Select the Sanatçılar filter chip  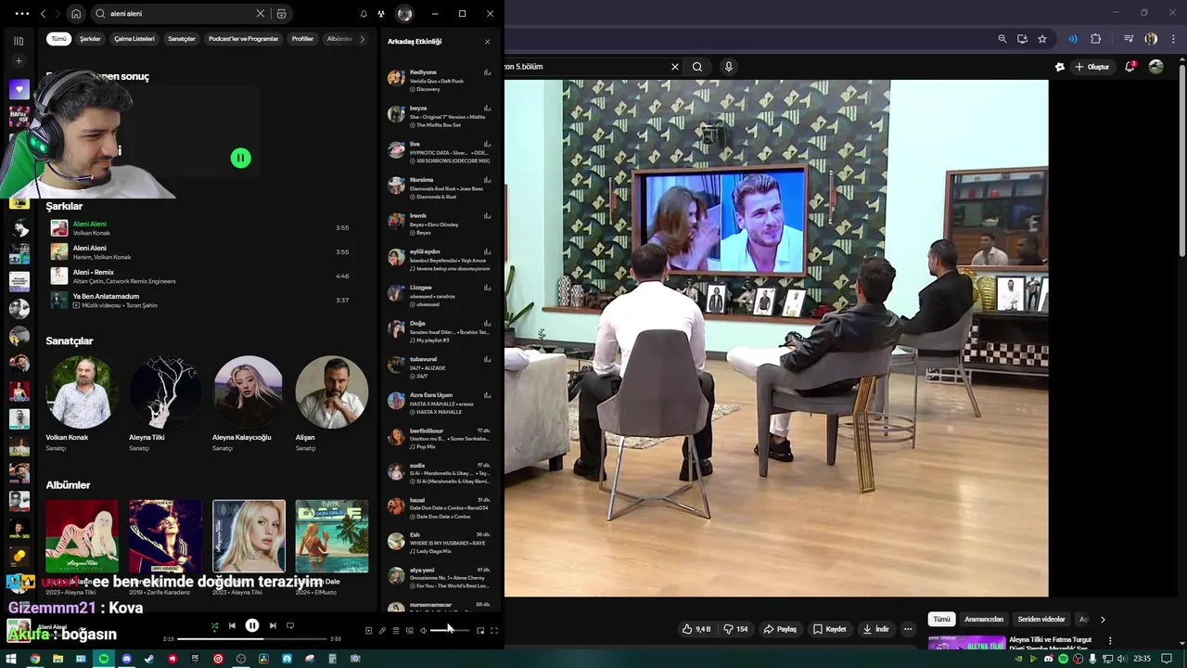click(182, 39)
